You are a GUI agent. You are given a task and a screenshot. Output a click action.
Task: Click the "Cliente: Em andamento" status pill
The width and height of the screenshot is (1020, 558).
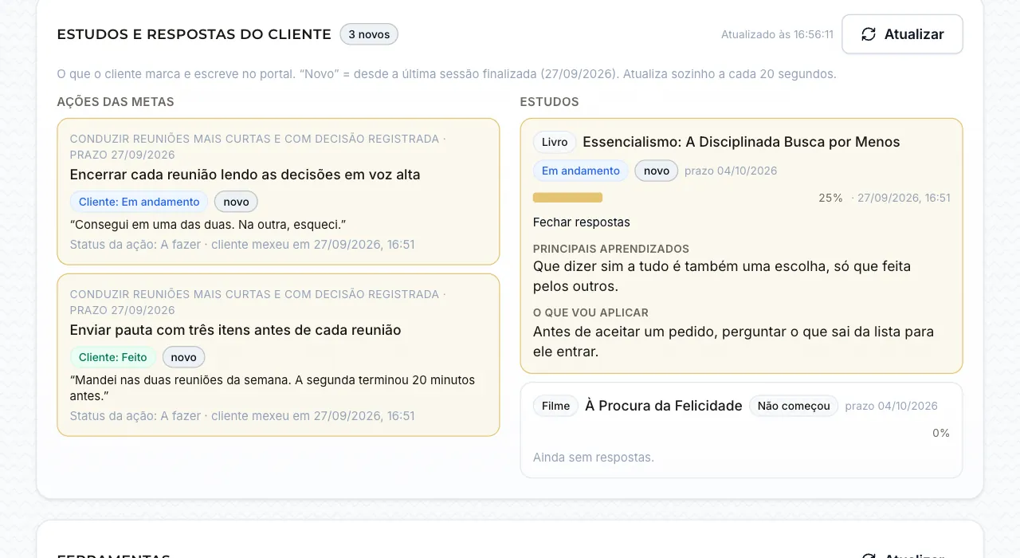pos(139,202)
